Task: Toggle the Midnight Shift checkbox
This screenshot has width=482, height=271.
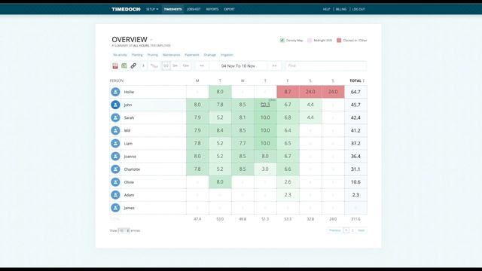Action: click(x=310, y=40)
